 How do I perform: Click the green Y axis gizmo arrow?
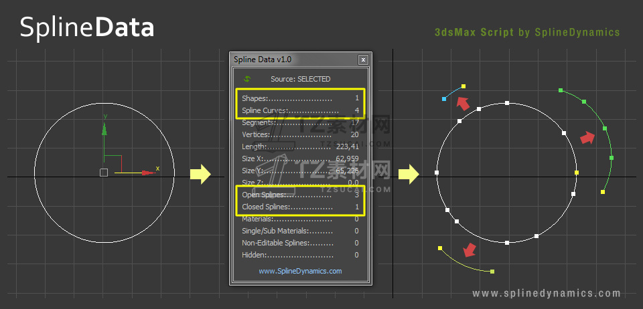[104, 129]
